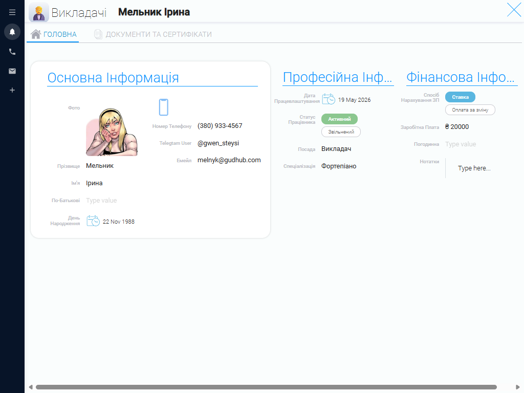Close the teacher profile with X
524x393 pixels.
[x=514, y=10]
